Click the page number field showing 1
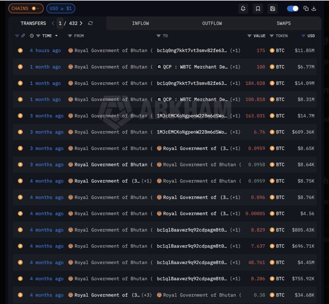The height and width of the screenshot is (304, 329). pyautogui.click(x=60, y=23)
